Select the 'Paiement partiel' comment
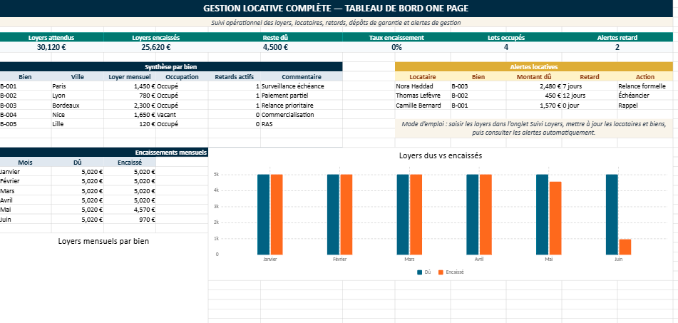Viewport: 678px width, 323px height. tap(302, 96)
